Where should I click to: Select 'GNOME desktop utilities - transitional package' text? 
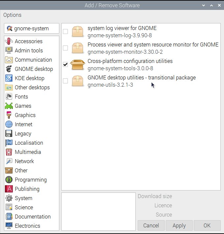pos(142,77)
